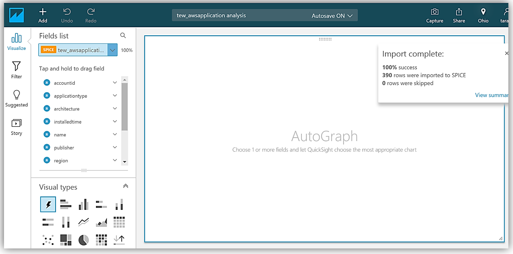
Task: Expand options for the accountid field
Action: tap(115, 83)
